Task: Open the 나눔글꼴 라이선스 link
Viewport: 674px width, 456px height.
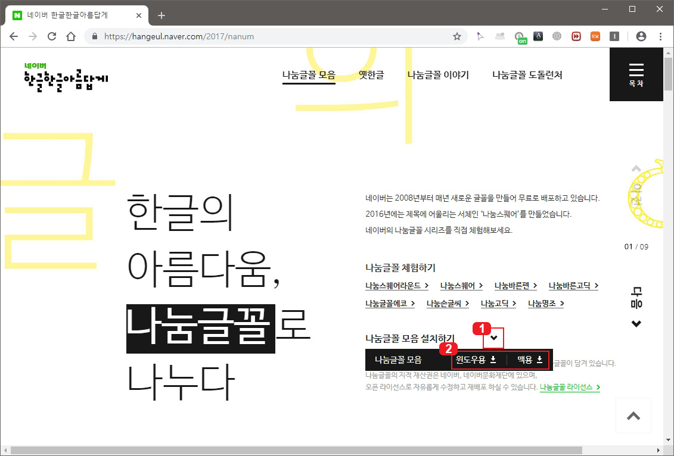Action: pos(570,388)
